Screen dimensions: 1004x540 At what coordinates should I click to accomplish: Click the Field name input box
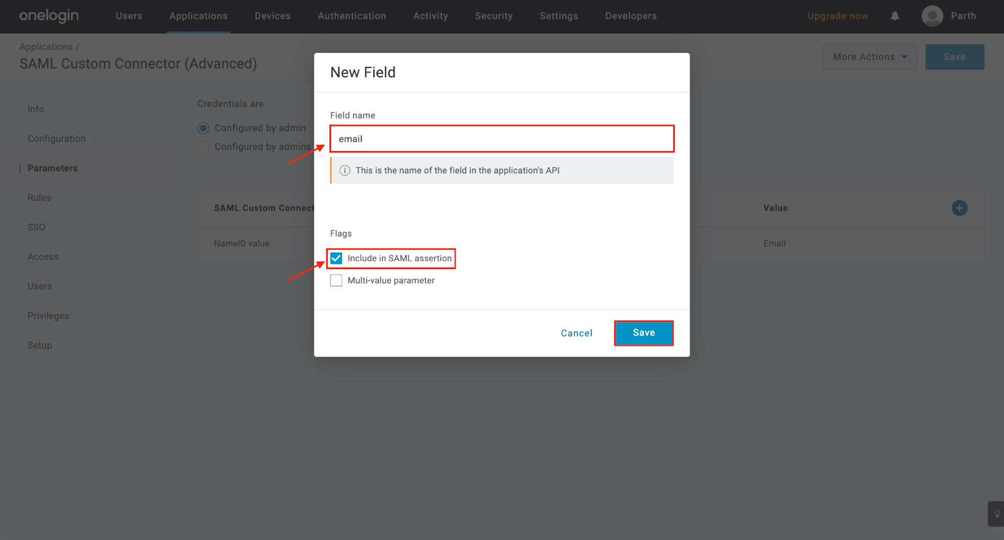(502, 139)
